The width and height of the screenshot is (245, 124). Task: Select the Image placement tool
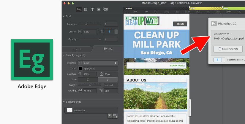tap(99, 9)
